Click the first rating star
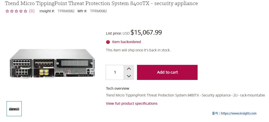Screen dimensions: 269x122 7,11
